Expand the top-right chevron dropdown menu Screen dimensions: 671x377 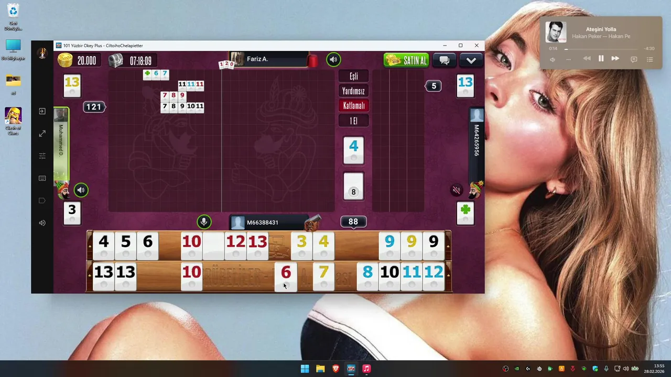[471, 60]
